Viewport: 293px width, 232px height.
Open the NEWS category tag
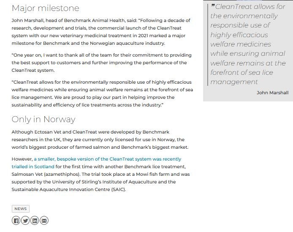pyautogui.click(x=20, y=209)
